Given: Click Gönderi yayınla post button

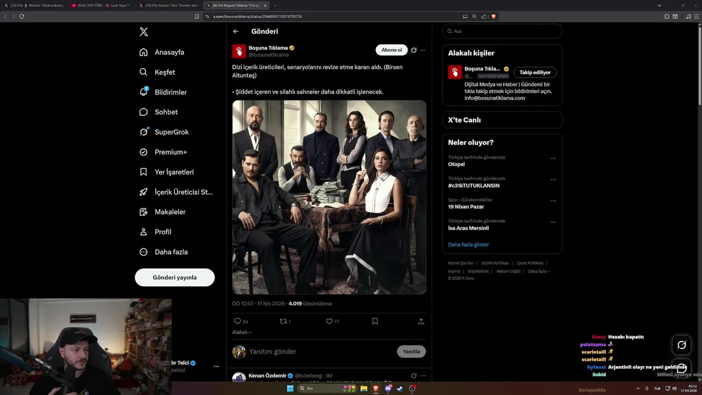Looking at the screenshot, I should click(x=175, y=278).
